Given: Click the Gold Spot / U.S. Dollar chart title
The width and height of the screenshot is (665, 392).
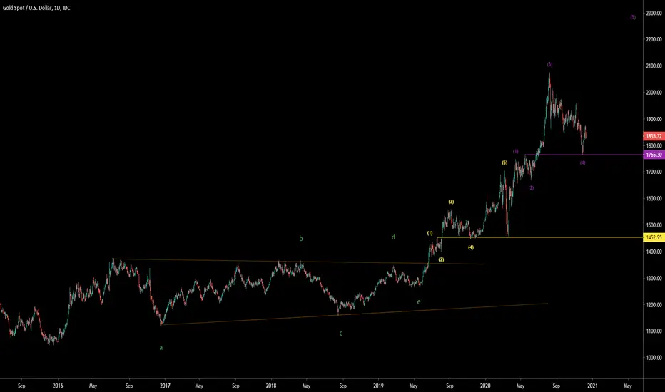Looking at the screenshot, I should point(36,8).
